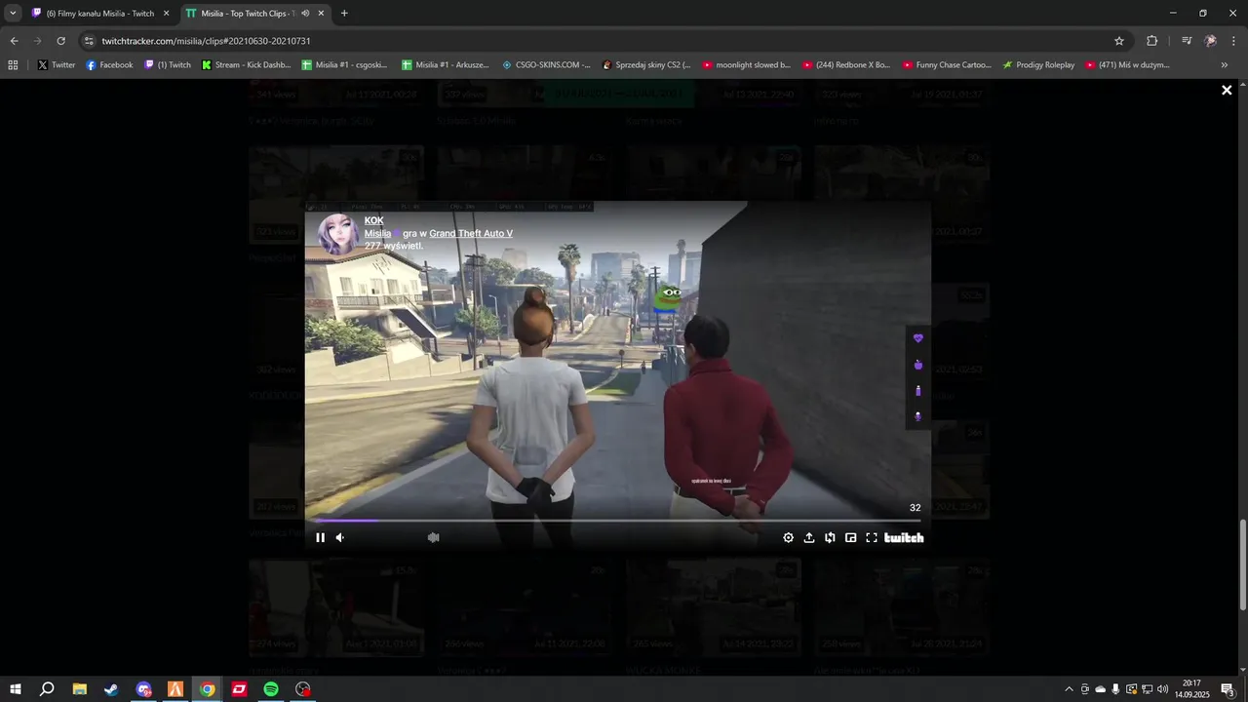Reload the current page
Screen dimensions: 1248x702
(60, 41)
